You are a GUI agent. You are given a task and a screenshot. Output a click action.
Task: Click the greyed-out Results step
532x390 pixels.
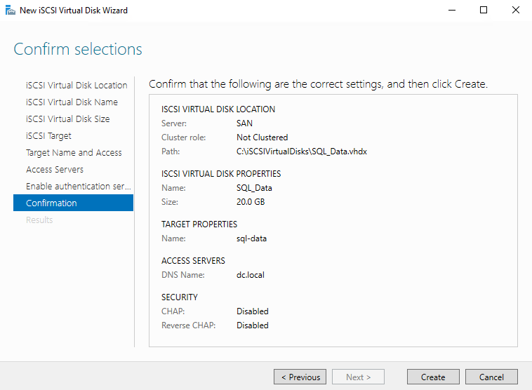[39, 220]
